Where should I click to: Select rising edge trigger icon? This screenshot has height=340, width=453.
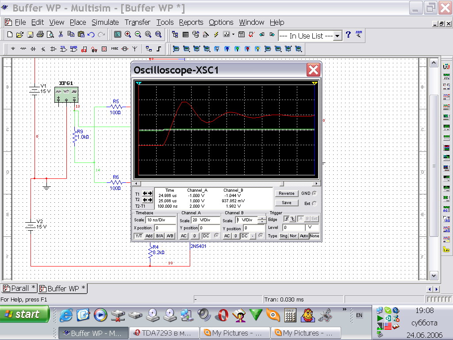click(x=287, y=219)
